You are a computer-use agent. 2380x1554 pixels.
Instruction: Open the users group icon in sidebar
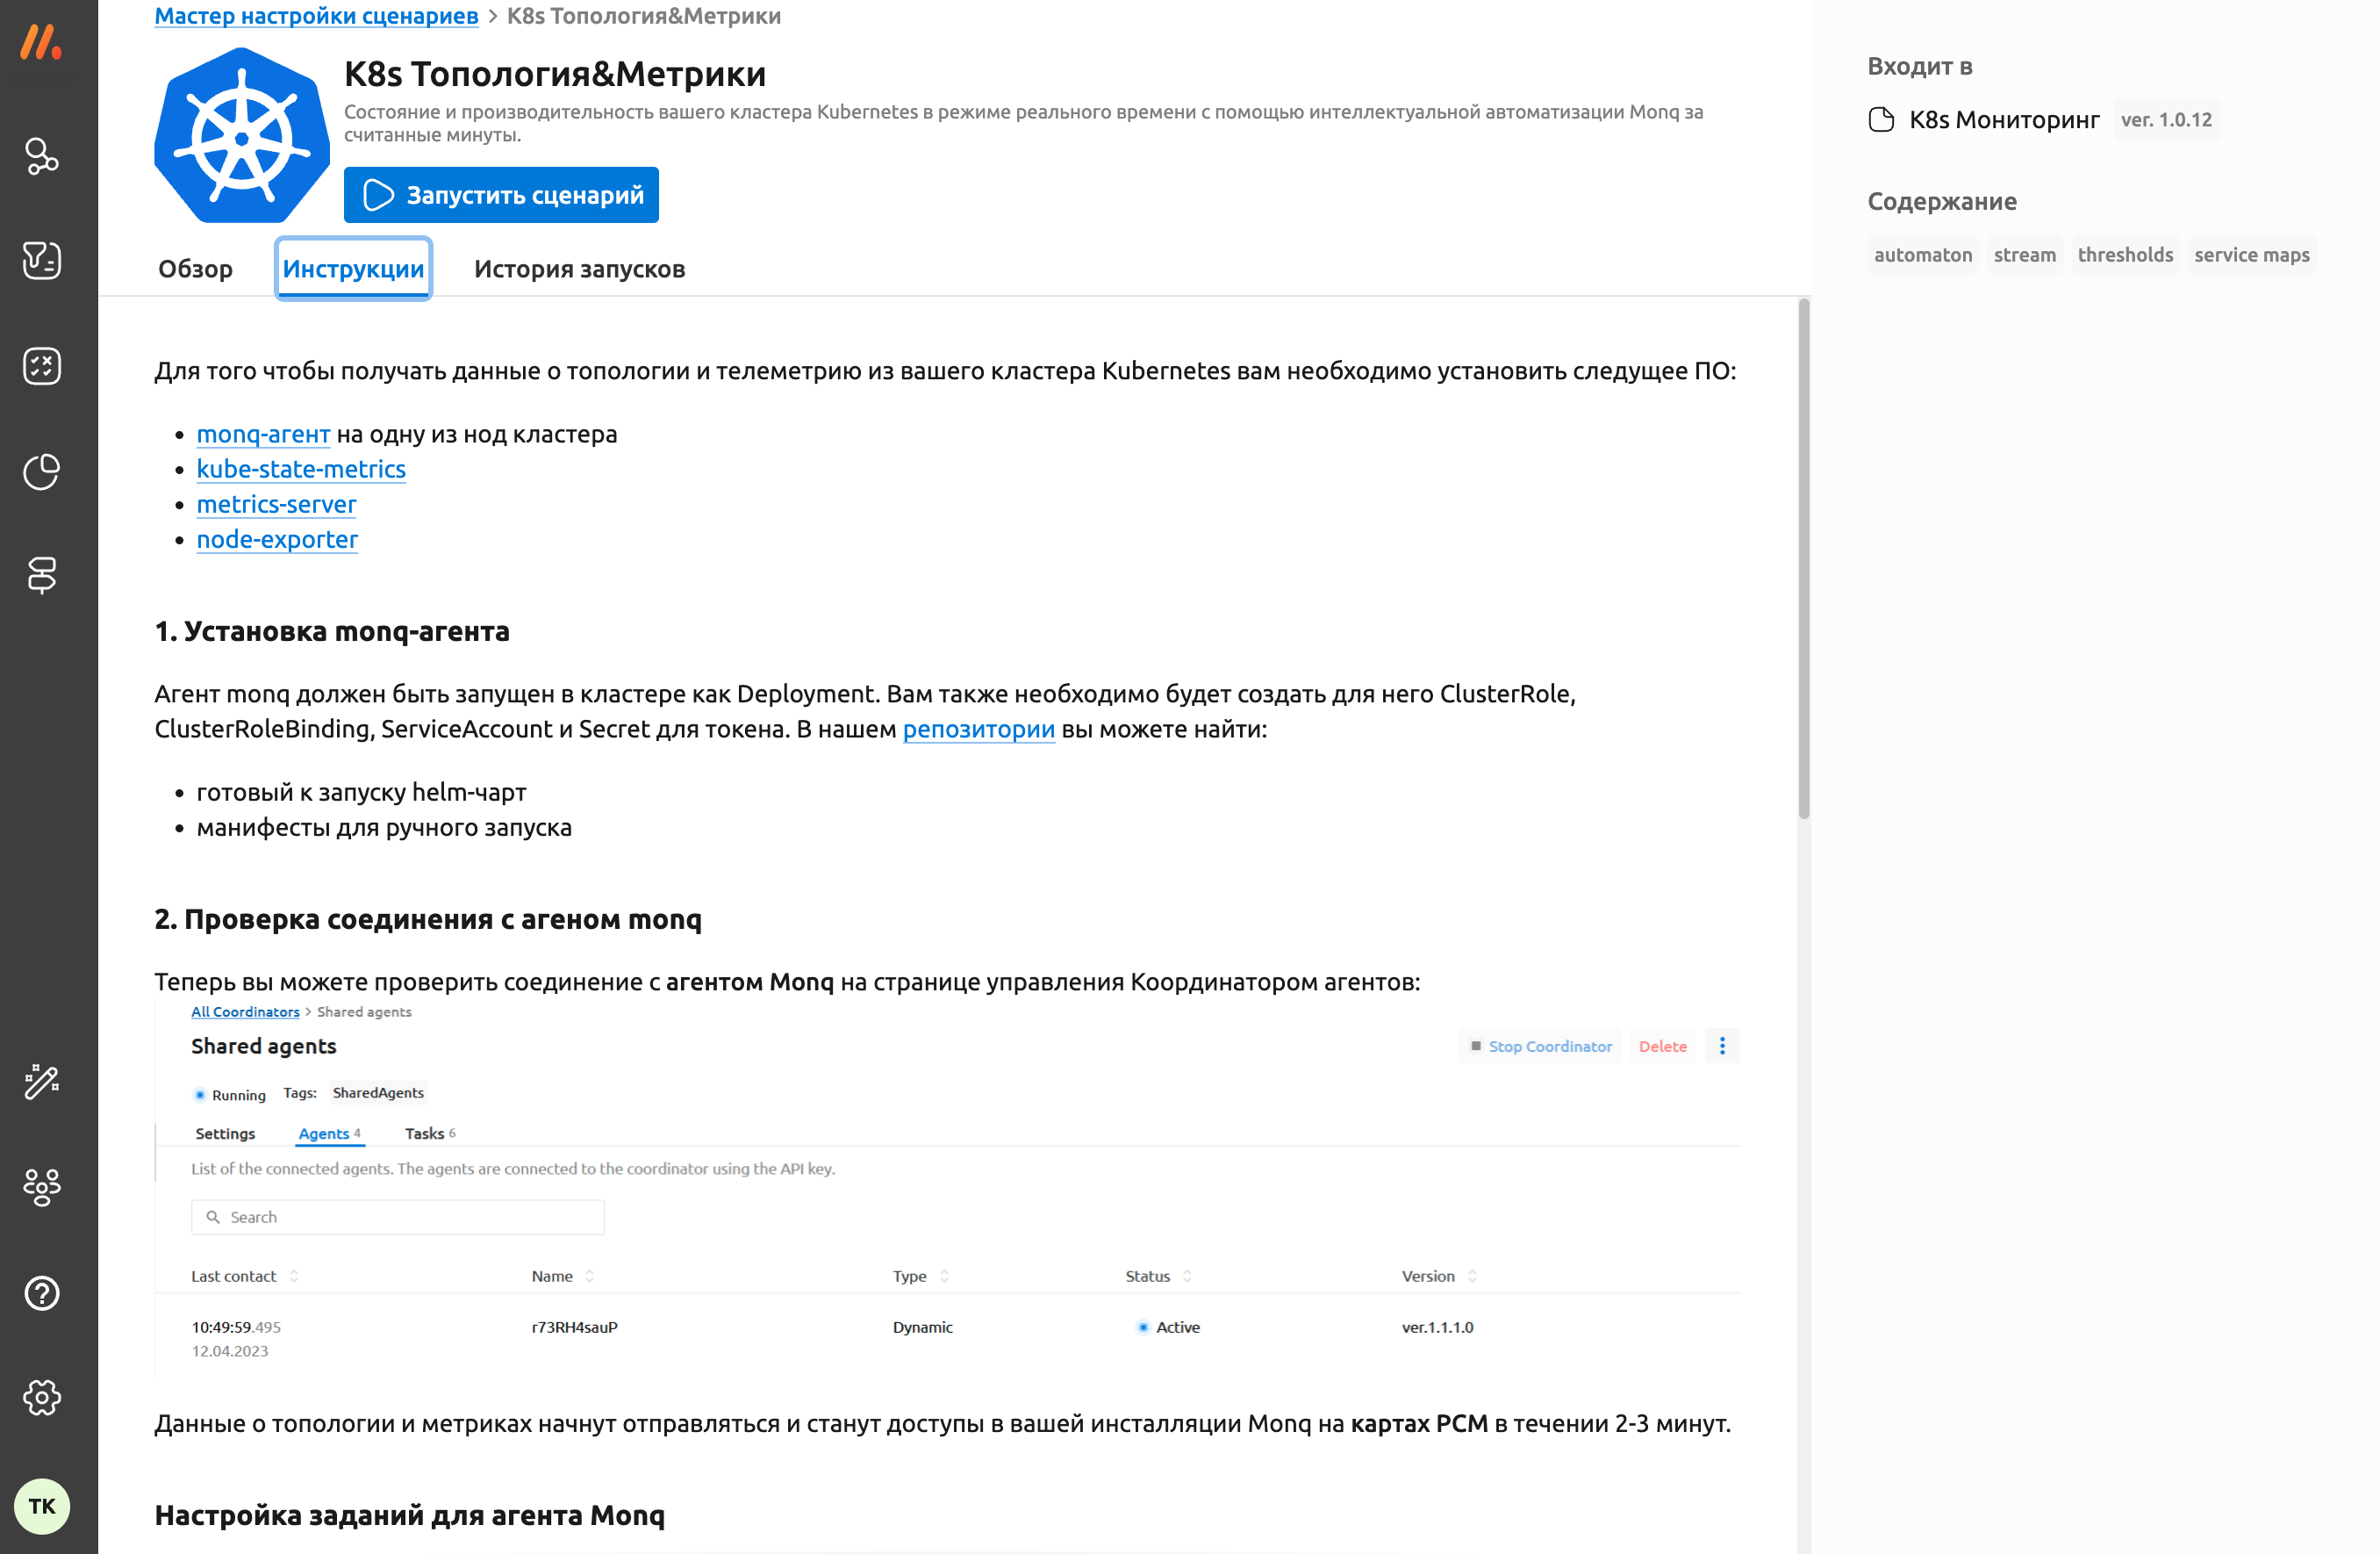point(41,1187)
